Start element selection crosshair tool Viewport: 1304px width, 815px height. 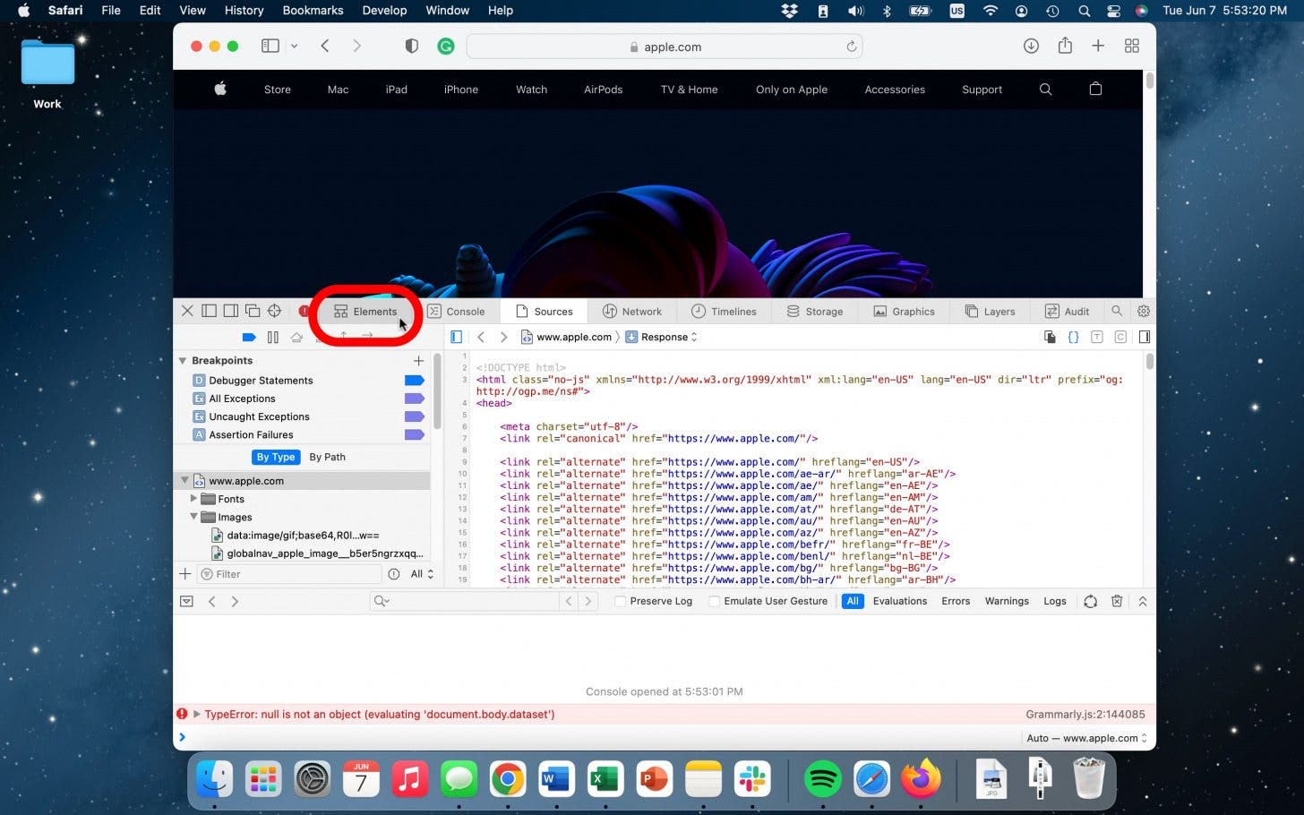pyautogui.click(x=275, y=311)
